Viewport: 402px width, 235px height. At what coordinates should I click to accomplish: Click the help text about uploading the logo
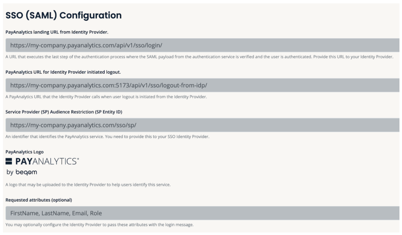(88, 185)
